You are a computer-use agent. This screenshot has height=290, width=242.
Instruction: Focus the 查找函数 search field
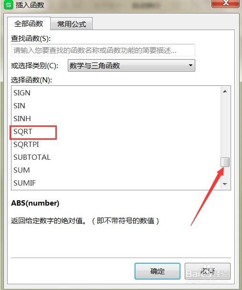click(103, 50)
